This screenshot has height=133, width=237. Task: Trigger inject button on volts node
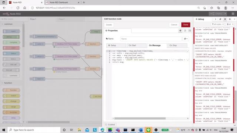click(x=31, y=44)
